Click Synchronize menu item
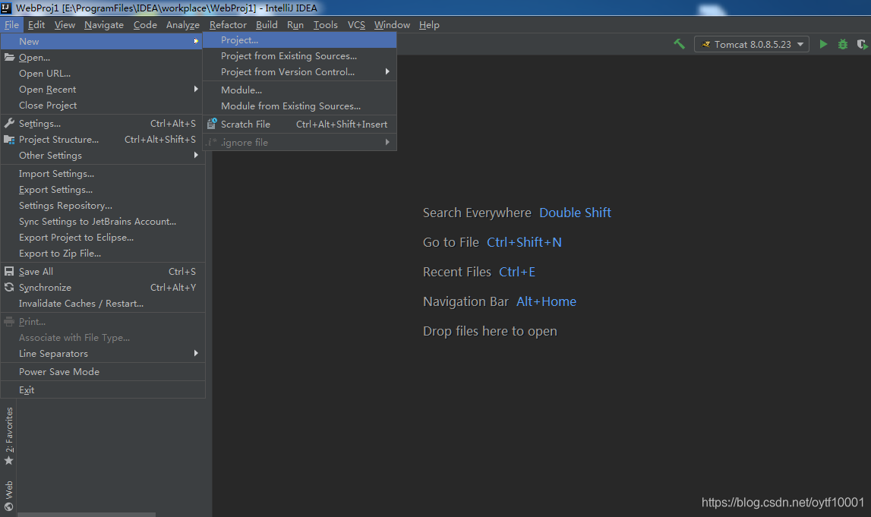Screen dimensions: 871x517 (x=103, y=288)
